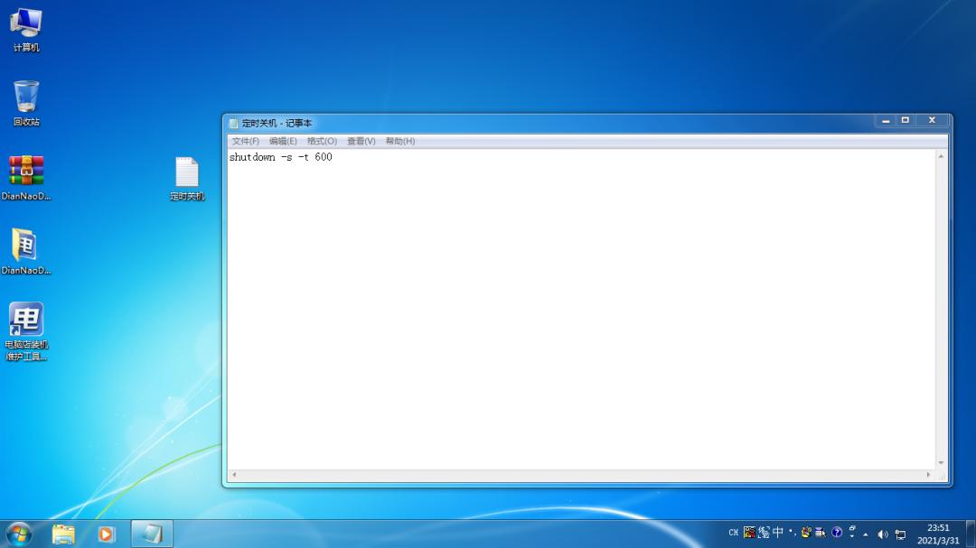Launch Windows Media Player from the taskbar

[x=106, y=534]
